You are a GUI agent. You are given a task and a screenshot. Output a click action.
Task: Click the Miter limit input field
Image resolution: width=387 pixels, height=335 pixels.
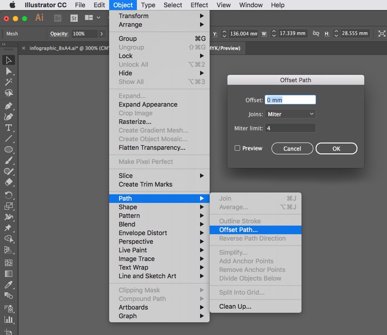290,128
